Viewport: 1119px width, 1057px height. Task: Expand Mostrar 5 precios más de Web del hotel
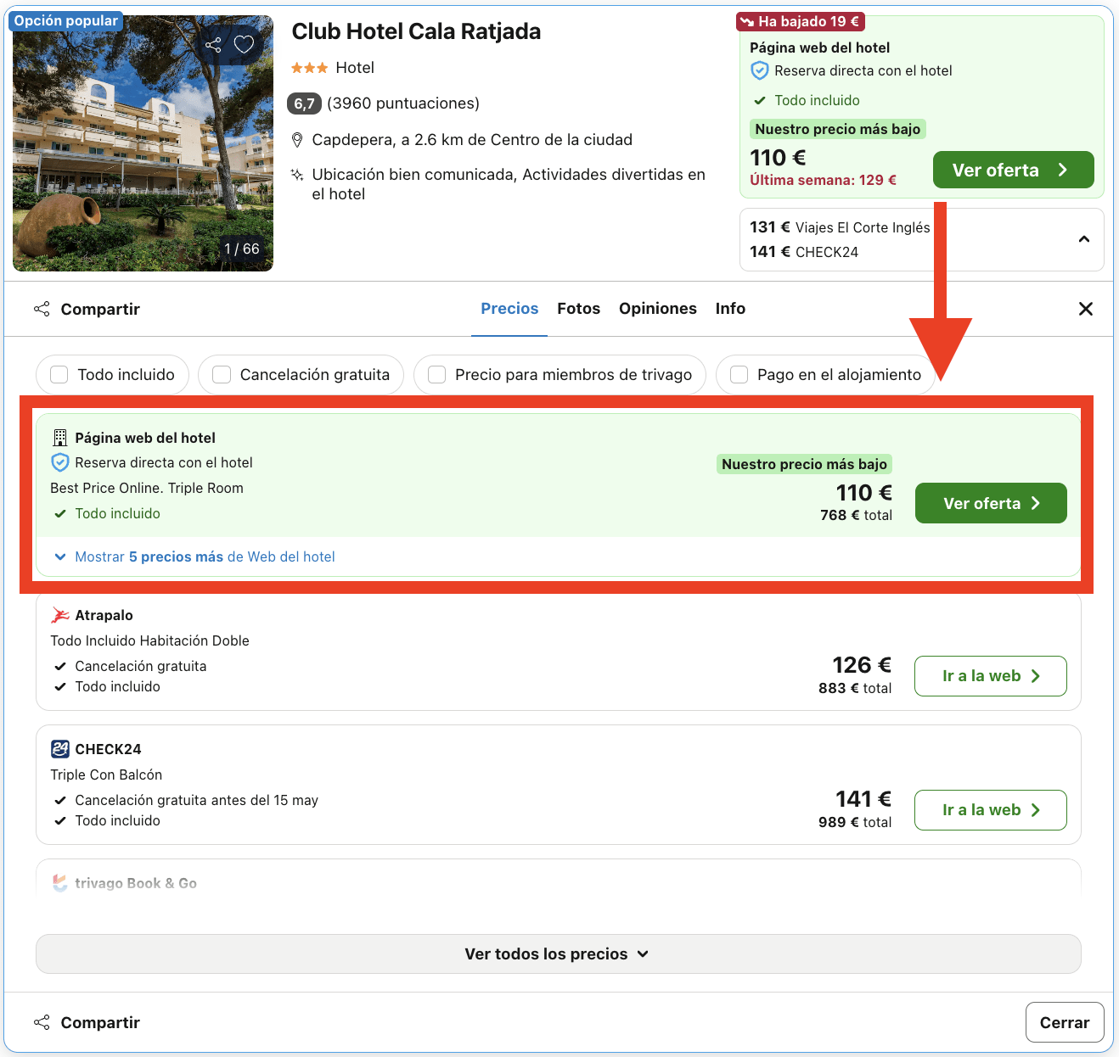tap(195, 556)
